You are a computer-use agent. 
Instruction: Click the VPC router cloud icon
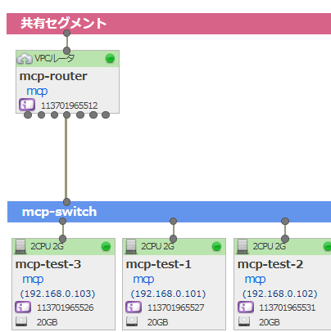coord(25,58)
